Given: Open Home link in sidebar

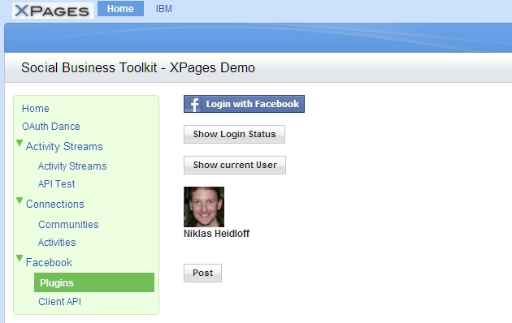Looking at the screenshot, I should 36,108.
